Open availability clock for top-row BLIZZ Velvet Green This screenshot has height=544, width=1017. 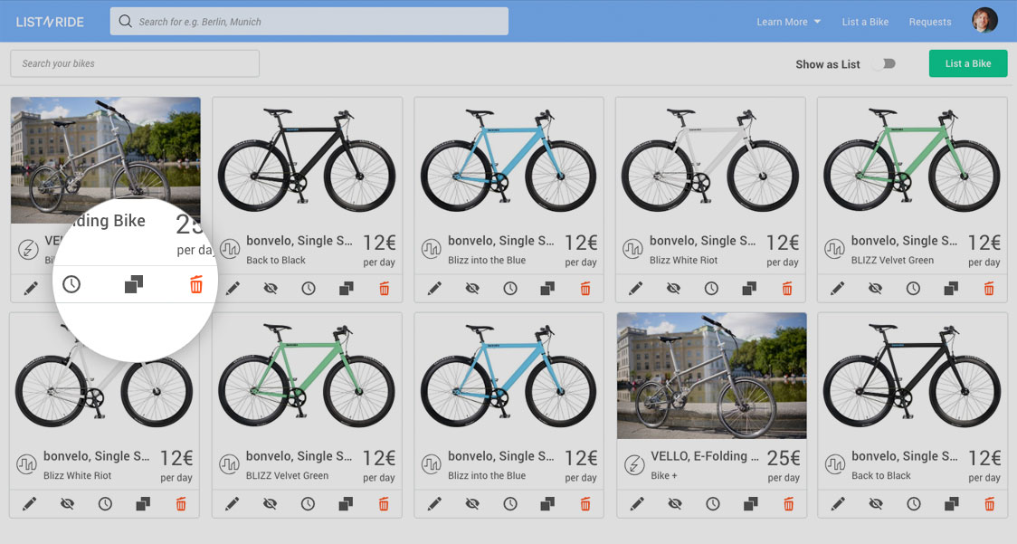(914, 289)
